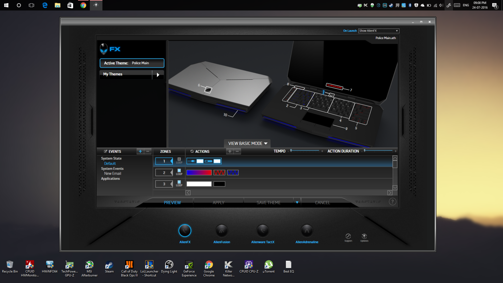
Task: Select zone 1 plugged-in action icon
Action: pyautogui.click(x=191, y=161)
